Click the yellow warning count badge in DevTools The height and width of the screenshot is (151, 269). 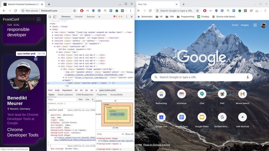pyautogui.click(x=120, y=17)
